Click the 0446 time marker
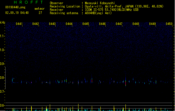Viewport: 175px width, 111px height. pyautogui.click(x=102, y=24)
